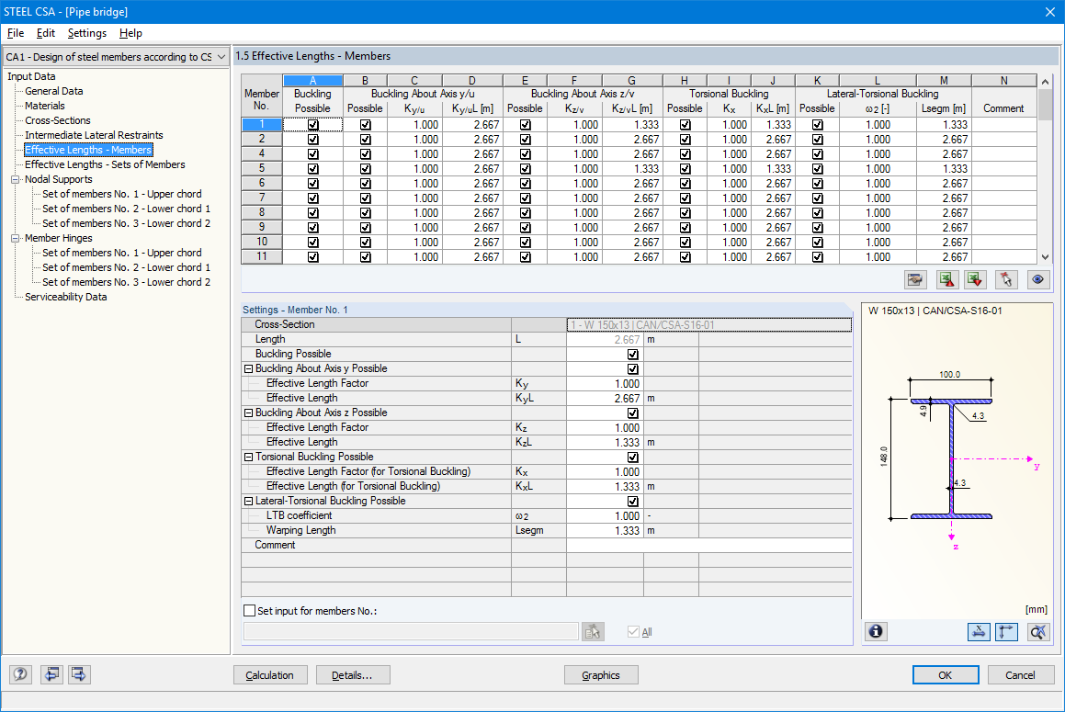Collapse the Nodal Supports tree node

[x=15, y=179]
